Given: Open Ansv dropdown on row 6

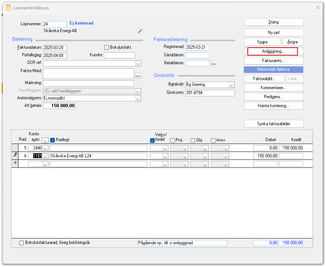Looking at the screenshot, I should [x=226, y=156].
